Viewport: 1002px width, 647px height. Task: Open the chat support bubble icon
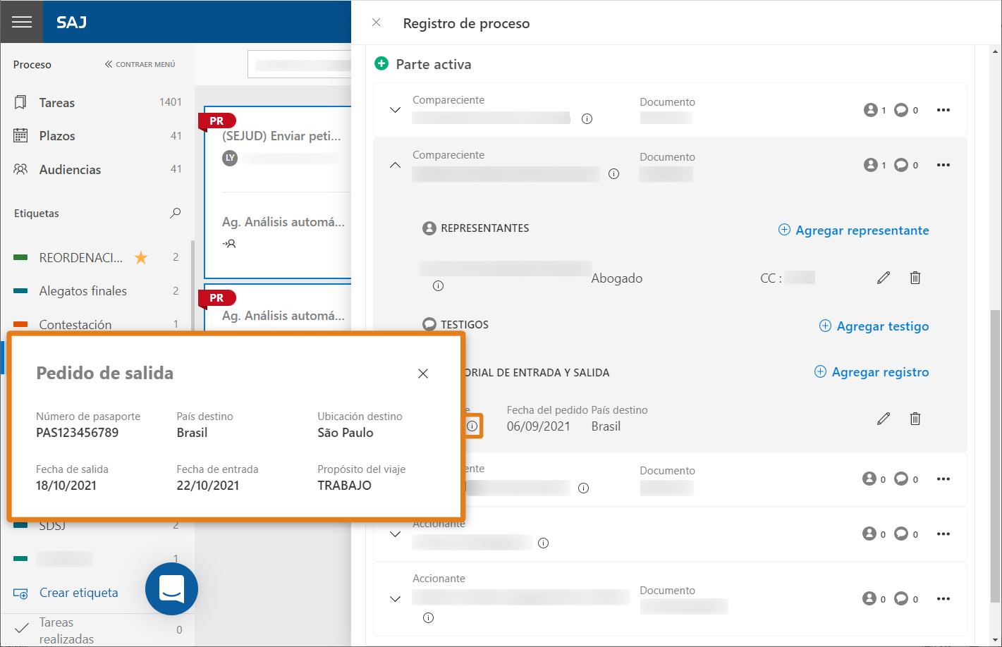coord(171,589)
